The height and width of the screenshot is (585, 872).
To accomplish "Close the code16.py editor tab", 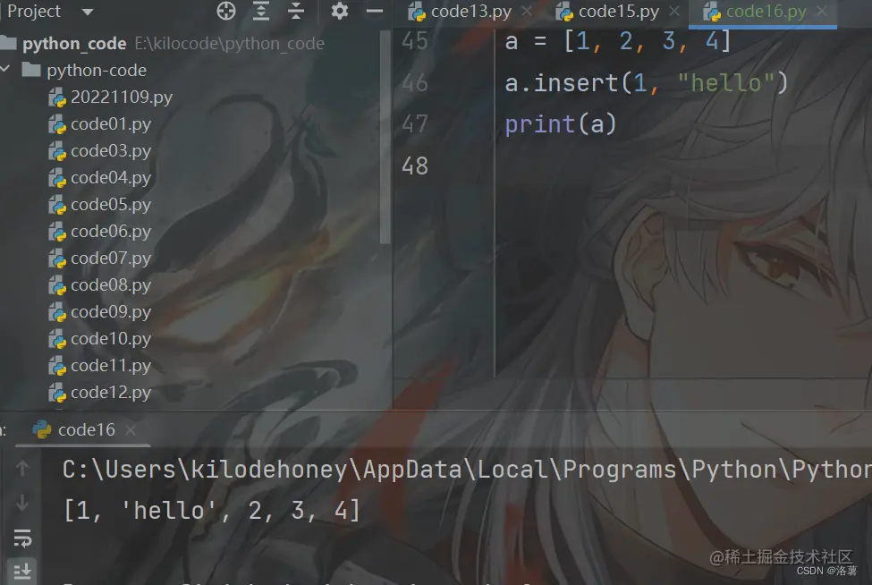I will point(821,11).
